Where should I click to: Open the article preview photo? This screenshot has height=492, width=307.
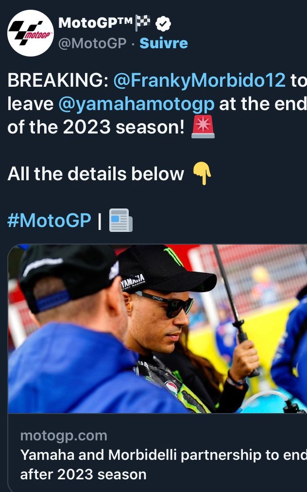pyautogui.click(x=157, y=328)
